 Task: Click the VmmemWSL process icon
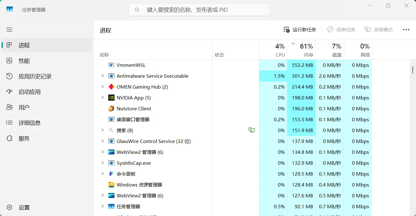(111, 65)
